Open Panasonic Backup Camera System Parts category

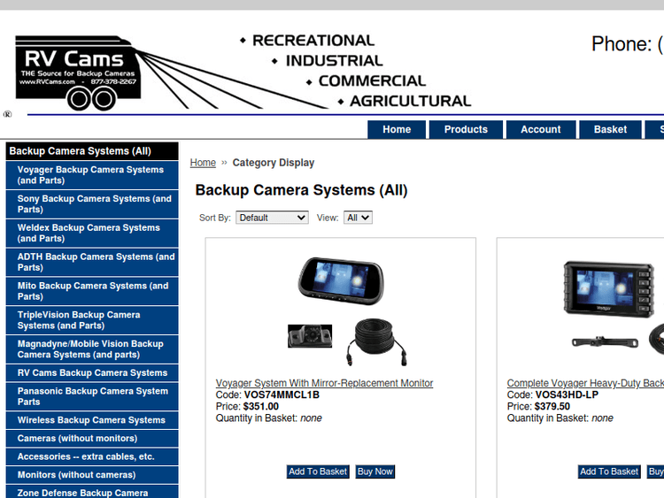92,396
